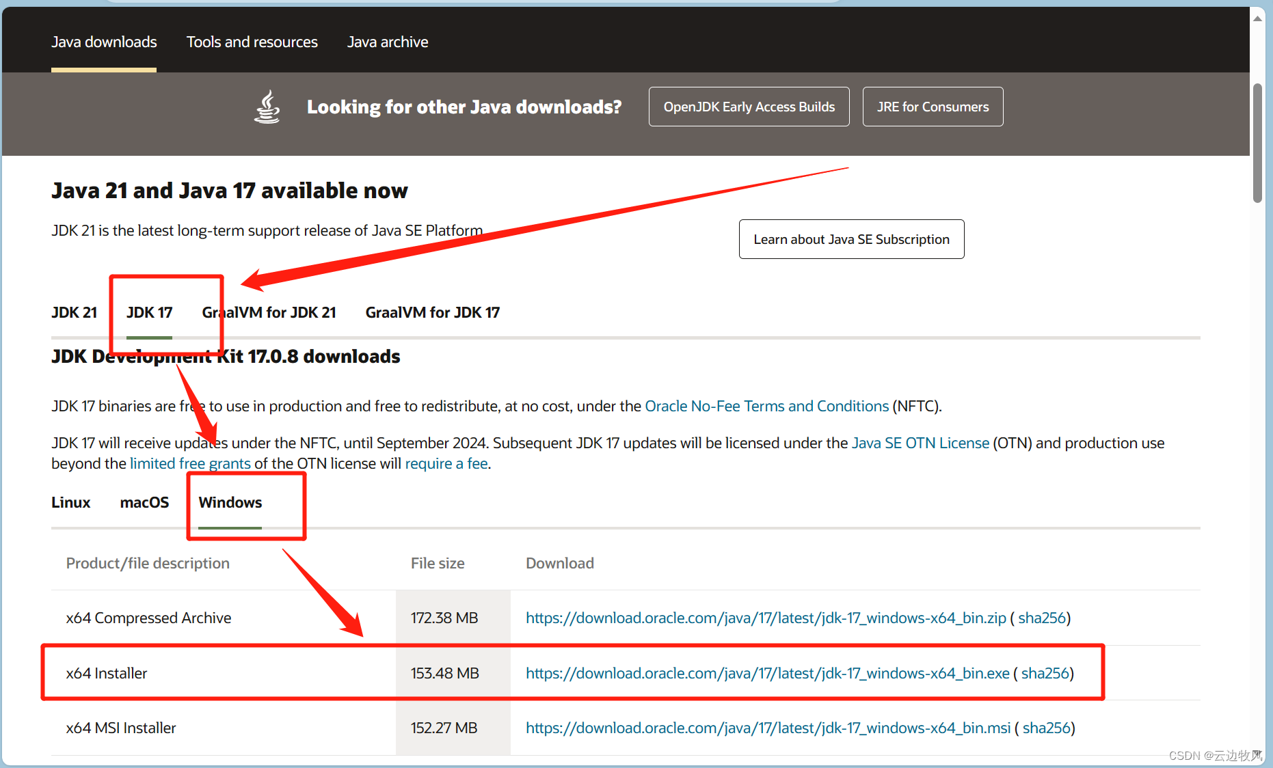Viewport: 1273px width, 768px height.
Task: Follow the limited free grants link
Action: [x=190, y=463]
